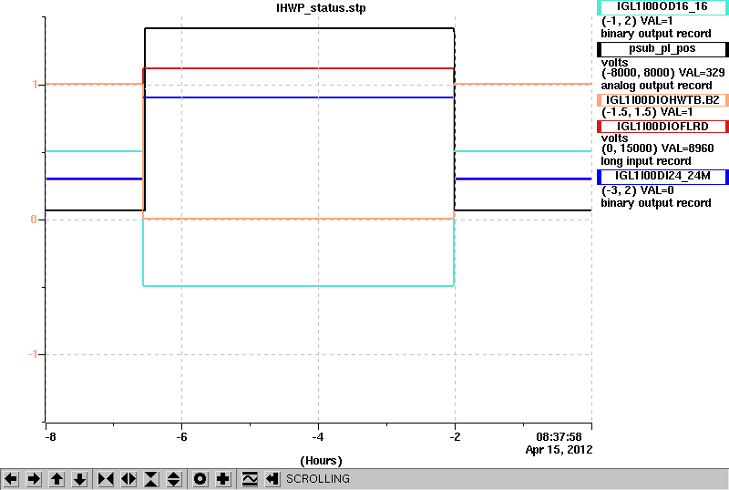The height and width of the screenshot is (490, 729).
Task: Click the SCROLLING status text
Action: 317,479
